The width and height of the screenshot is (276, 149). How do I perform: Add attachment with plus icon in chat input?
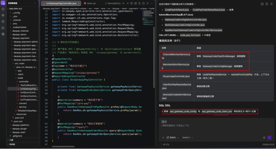(163, 137)
